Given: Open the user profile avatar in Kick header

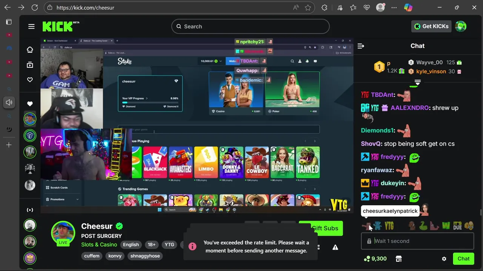Looking at the screenshot, I should coord(461,26).
